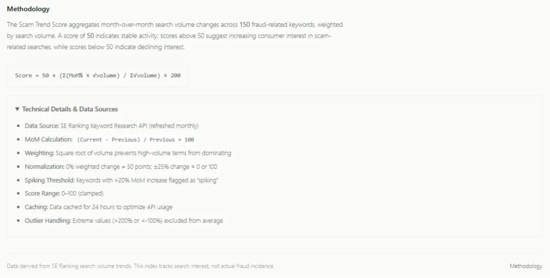Click the Technical Details & Data Sources title text
This screenshot has height=278, width=550.
point(70,109)
